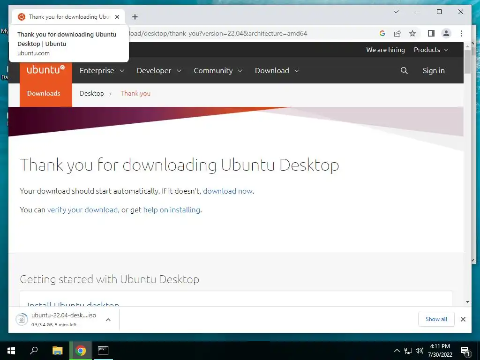Click Show all downloads button

coord(436,319)
